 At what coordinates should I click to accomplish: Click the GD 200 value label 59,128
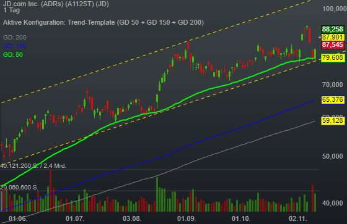click(333, 120)
